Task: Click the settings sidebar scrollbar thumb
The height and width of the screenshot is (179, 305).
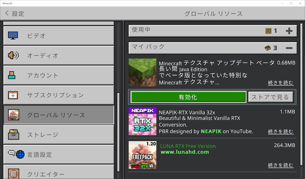Action: [x=118, y=132]
